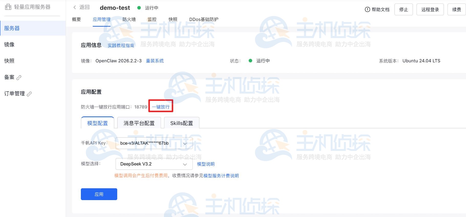The height and width of the screenshot is (217, 466).
Task: Select the 应用管理 tab
Action: pos(102,19)
